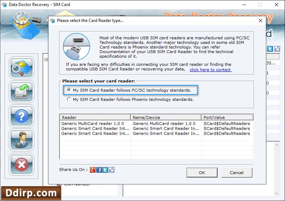Share on Google Plus icon in dialog

click(x=93, y=170)
